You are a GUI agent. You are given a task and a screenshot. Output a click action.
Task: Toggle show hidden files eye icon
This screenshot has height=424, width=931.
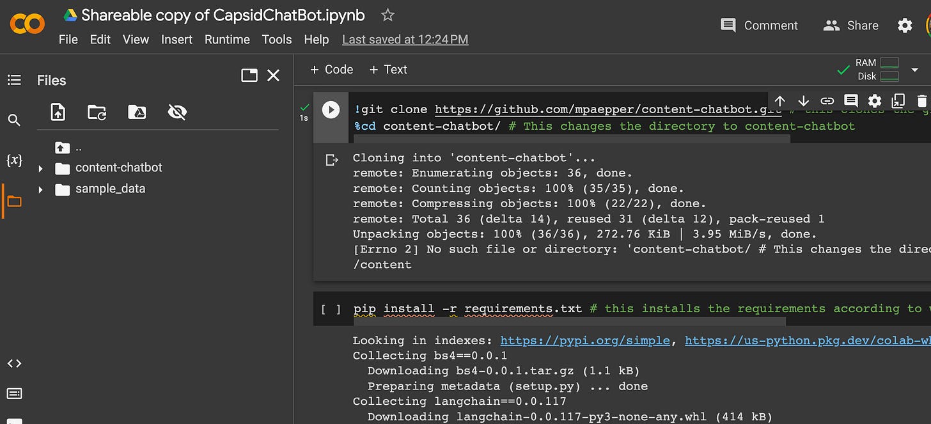pos(176,113)
